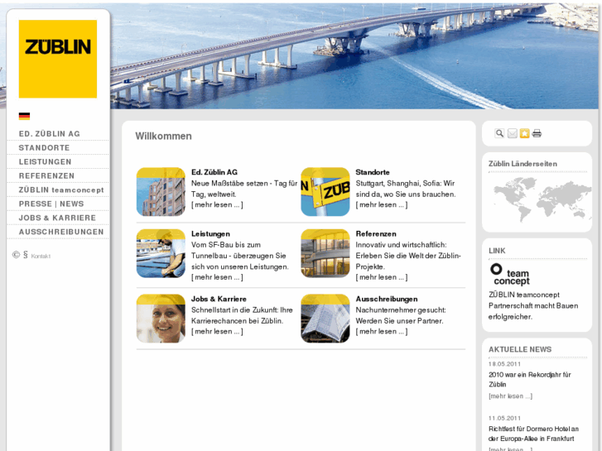This screenshot has height=451, width=602.
Task: Open the Referenzen heading link
Action: (376, 233)
